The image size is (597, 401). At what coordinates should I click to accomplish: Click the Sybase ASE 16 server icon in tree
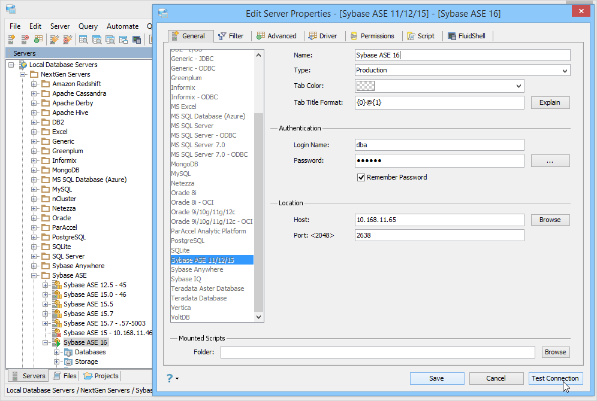pyautogui.click(x=57, y=342)
